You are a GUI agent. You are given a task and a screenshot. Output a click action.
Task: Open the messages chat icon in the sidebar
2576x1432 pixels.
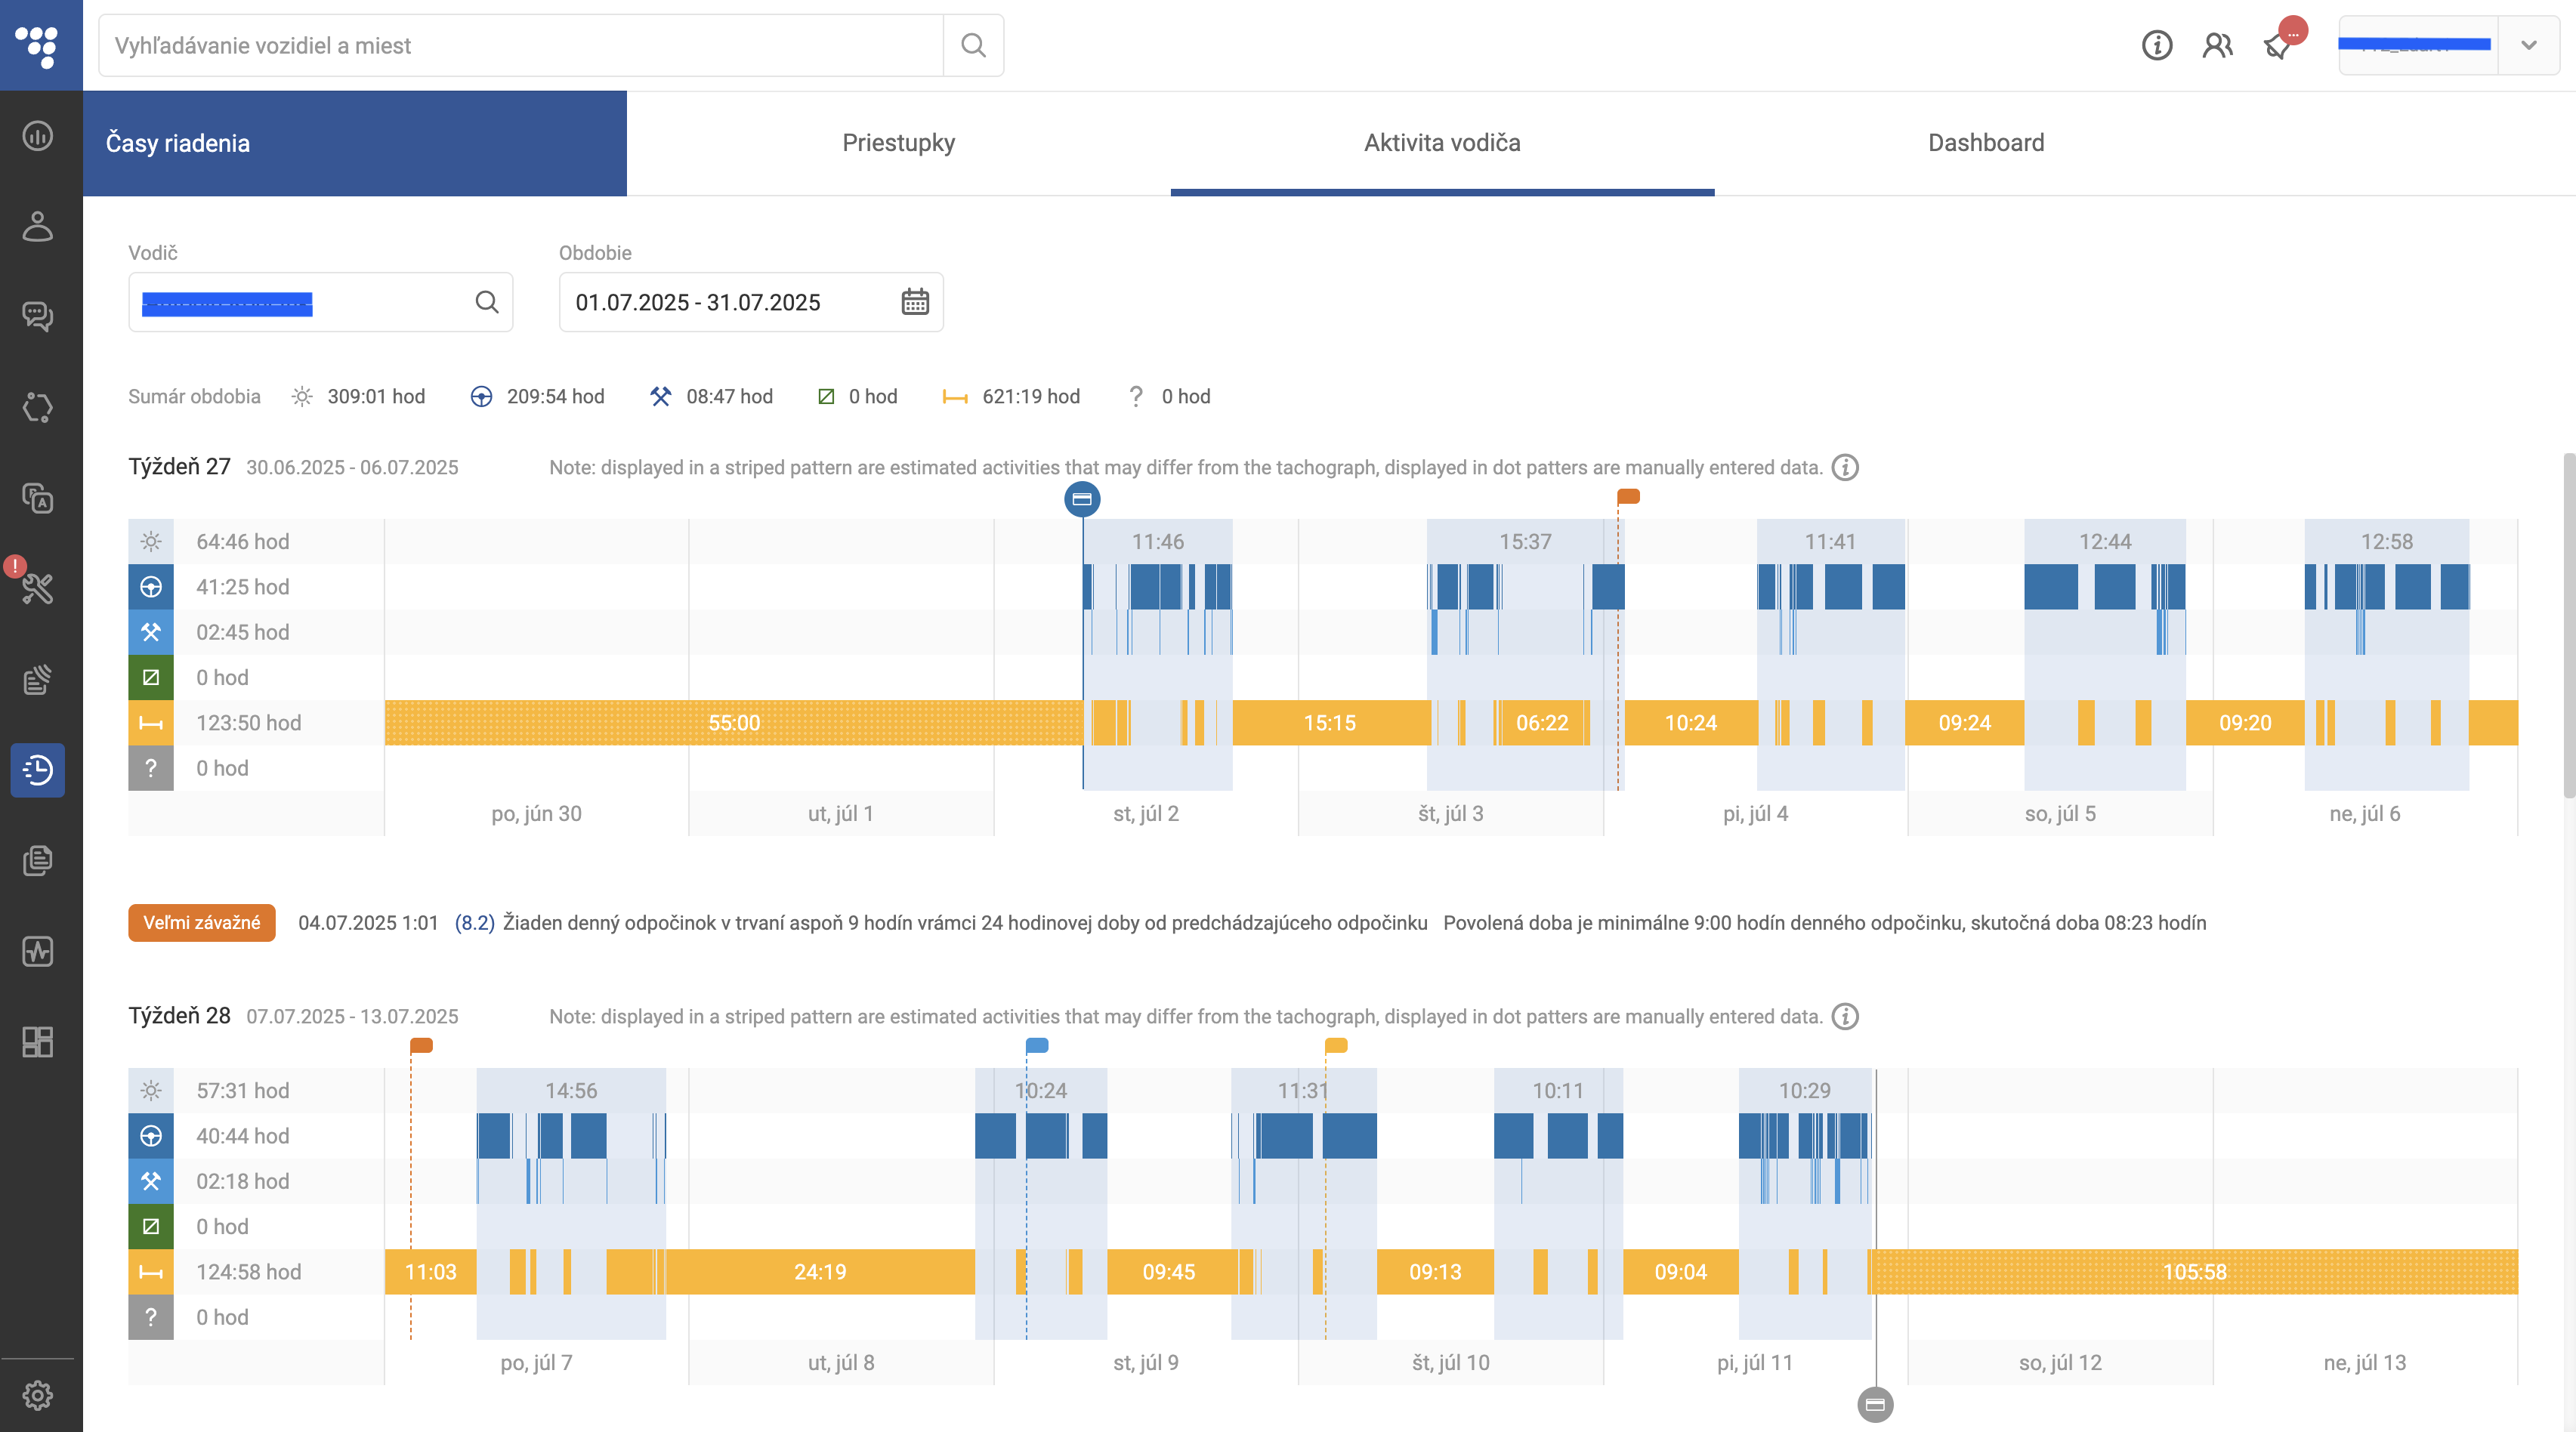(x=38, y=317)
